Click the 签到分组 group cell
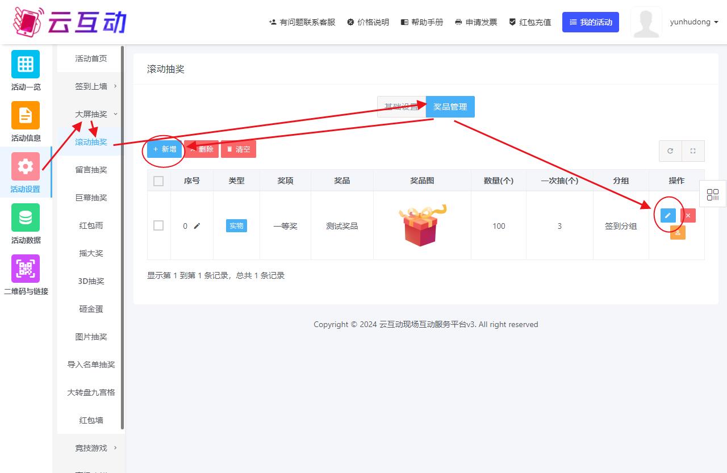 (x=621, y=226)
